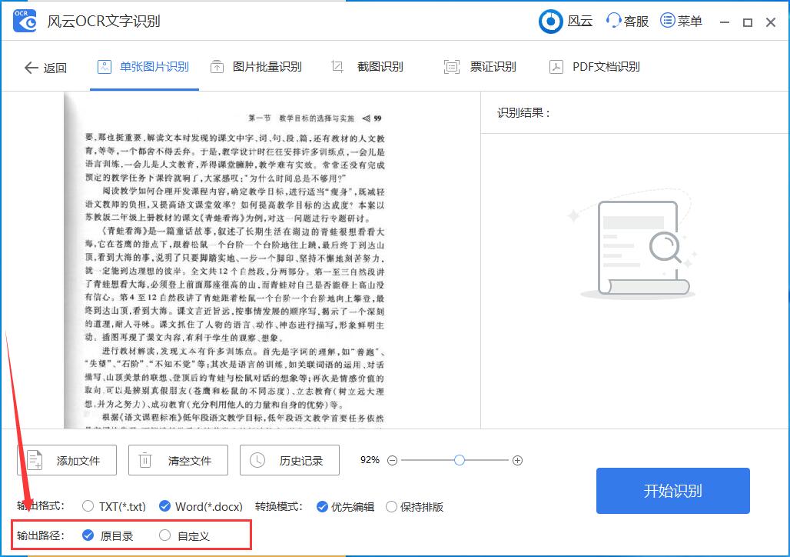790x557 pixels.
Task: Select TXT(*.txt) output format
Action: pyautogui.click(x=87, y=507)
